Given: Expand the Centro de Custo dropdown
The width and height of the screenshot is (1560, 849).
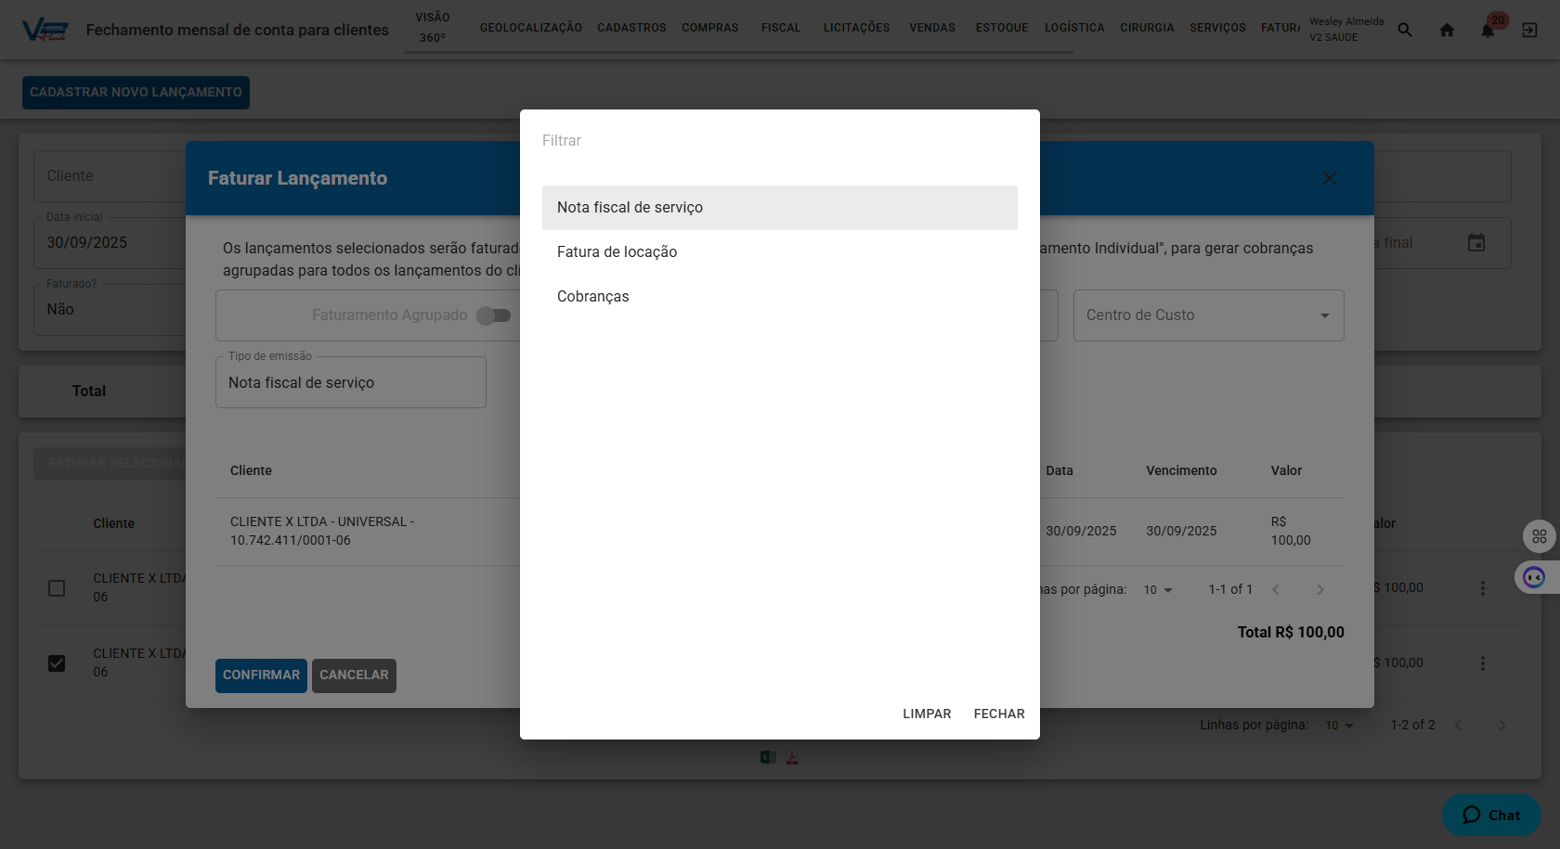Looking at the screenshot, I should coord(1208,315).
